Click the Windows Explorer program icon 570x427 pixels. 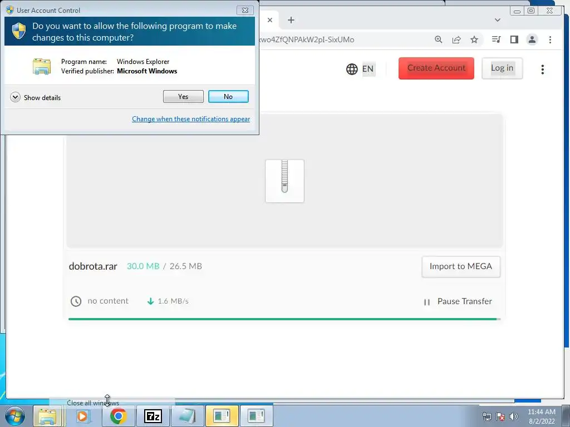pos(42,66)
